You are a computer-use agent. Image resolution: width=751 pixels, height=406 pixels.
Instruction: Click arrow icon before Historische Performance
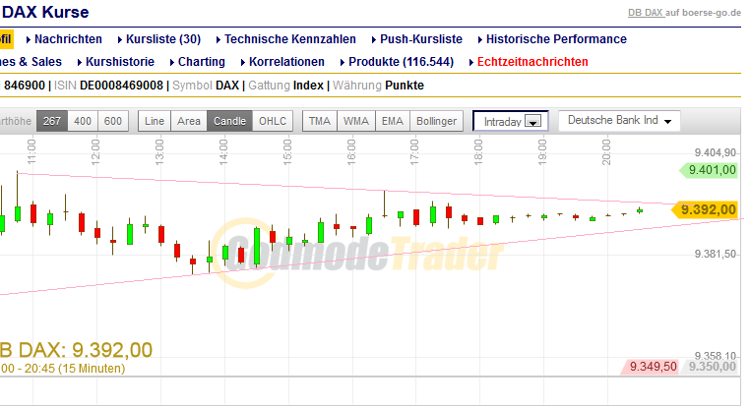(x=480, y=40)
